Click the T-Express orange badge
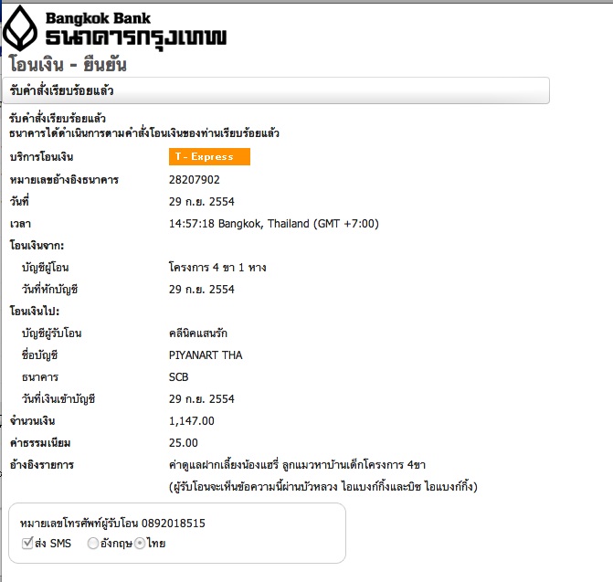 pyautogui.click(x=209, y=157)
